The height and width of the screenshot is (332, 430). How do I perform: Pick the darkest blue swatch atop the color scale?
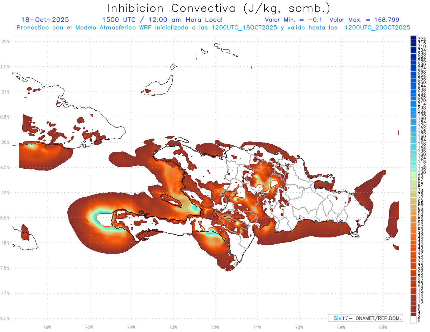pos(414,38)
